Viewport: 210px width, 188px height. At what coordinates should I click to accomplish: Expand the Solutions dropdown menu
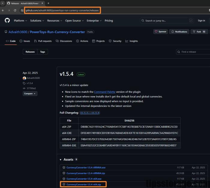(x=37, y=21)
